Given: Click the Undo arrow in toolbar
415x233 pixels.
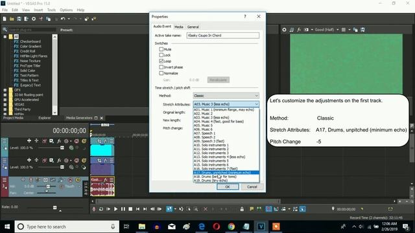Looking at the screenshot, I should 63,19.
